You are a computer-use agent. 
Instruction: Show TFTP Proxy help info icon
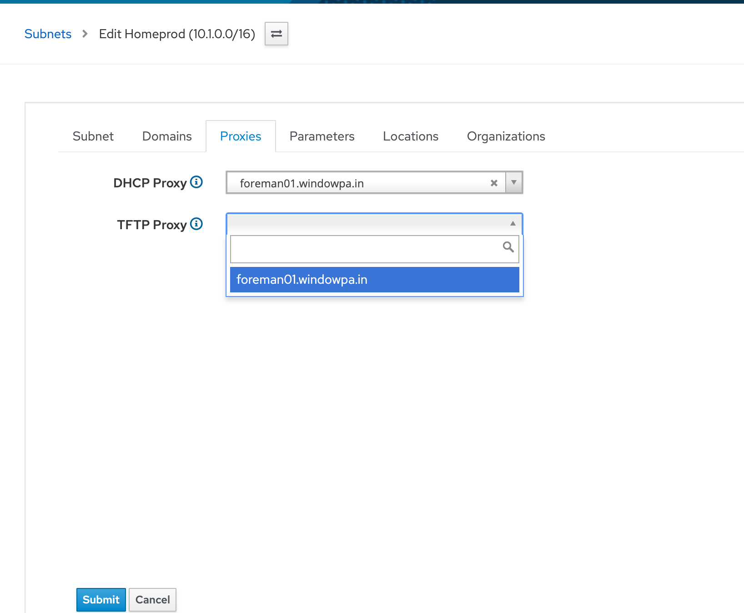[196, 224]
